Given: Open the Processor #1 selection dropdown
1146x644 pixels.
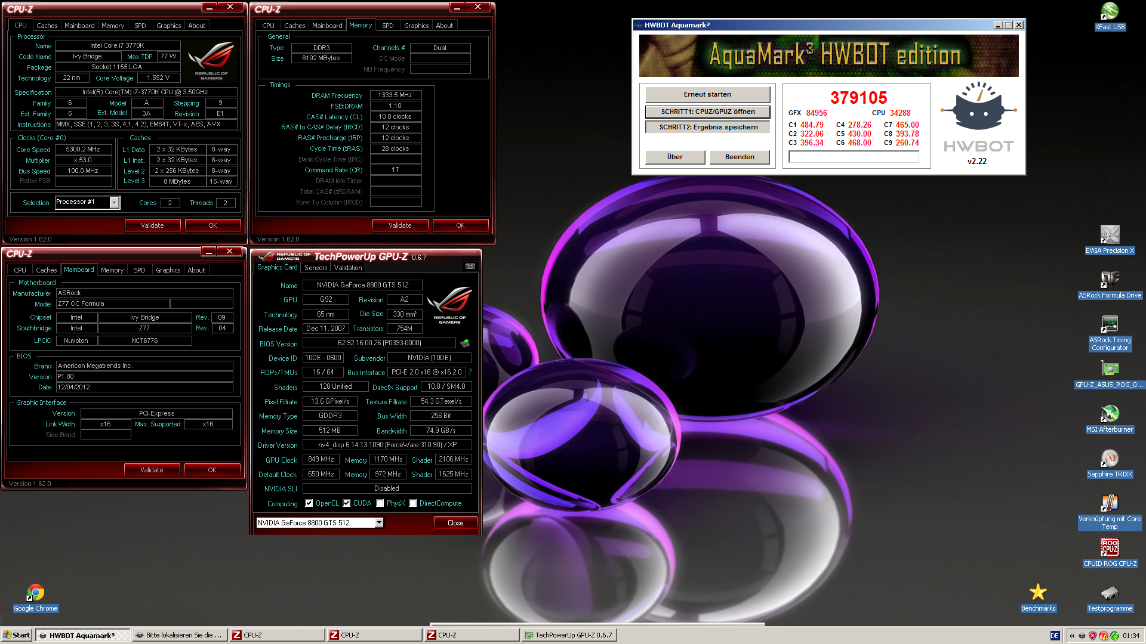Looking at the screenshot, I should tap(114, 203).
